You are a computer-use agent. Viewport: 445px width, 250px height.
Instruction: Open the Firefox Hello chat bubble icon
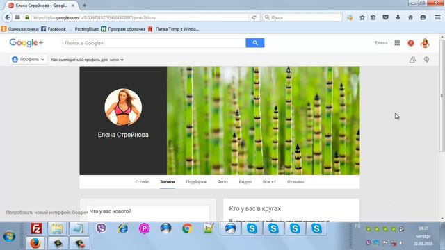pos(423,17)
